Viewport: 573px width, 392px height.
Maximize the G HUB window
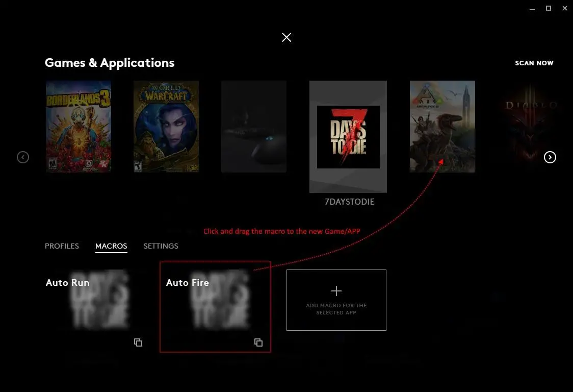(548, 8)
